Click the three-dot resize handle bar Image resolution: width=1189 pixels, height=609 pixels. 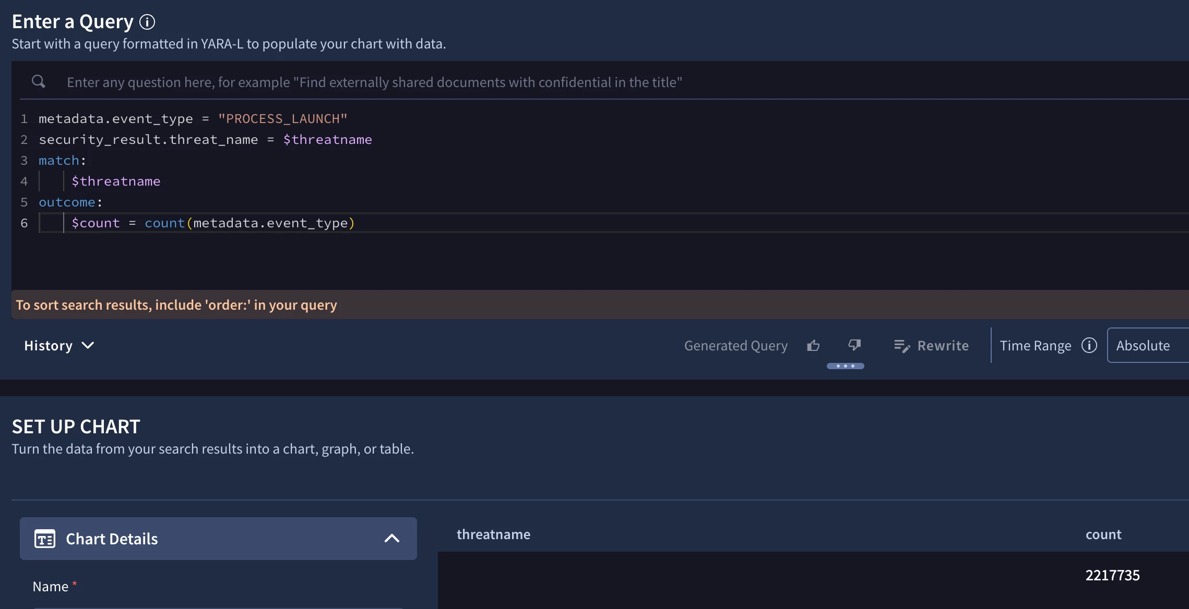point(845,366)
